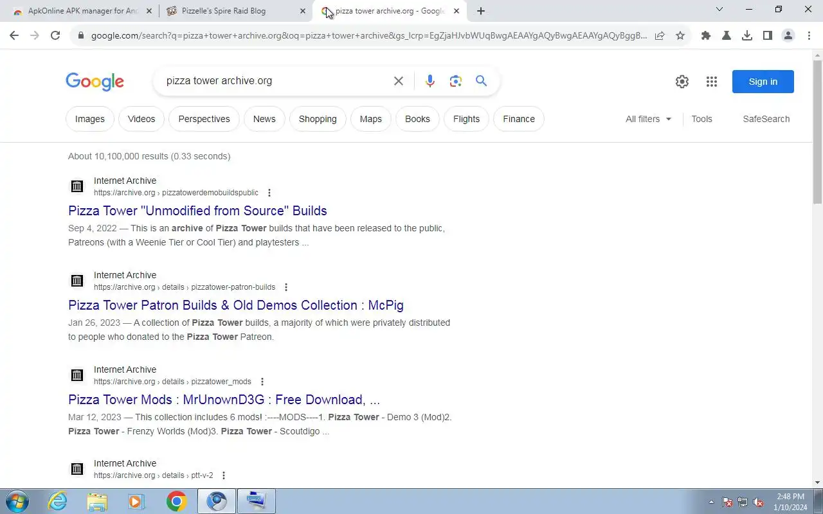823x514 pixels.
Task: Clear the search box with X
Action: 399,81
